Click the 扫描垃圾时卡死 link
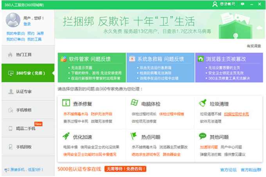This screenshot has width=266, height=177. [x=236, y=114]
